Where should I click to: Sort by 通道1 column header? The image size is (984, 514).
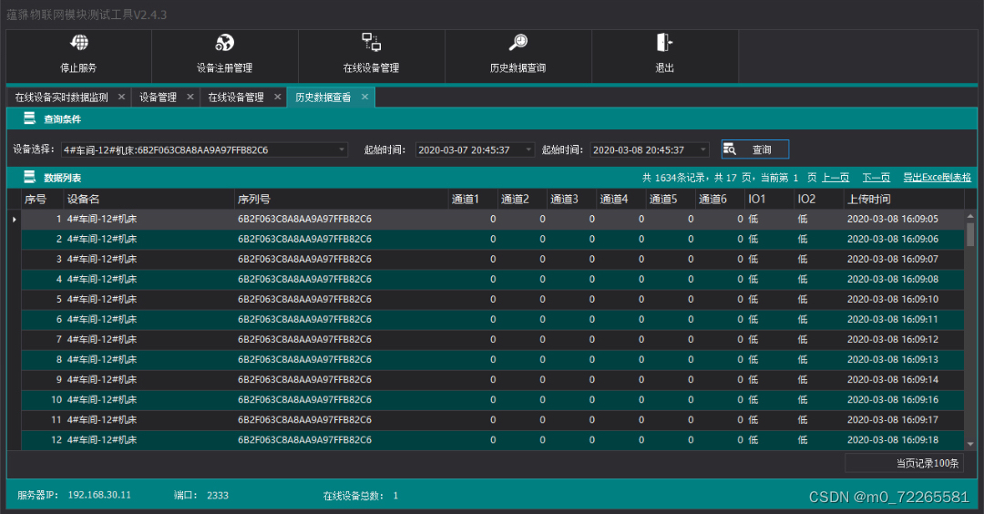coord(473,199)
